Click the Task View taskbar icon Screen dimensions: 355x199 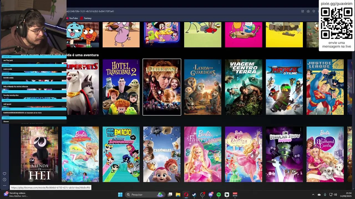tap(170, 195)
